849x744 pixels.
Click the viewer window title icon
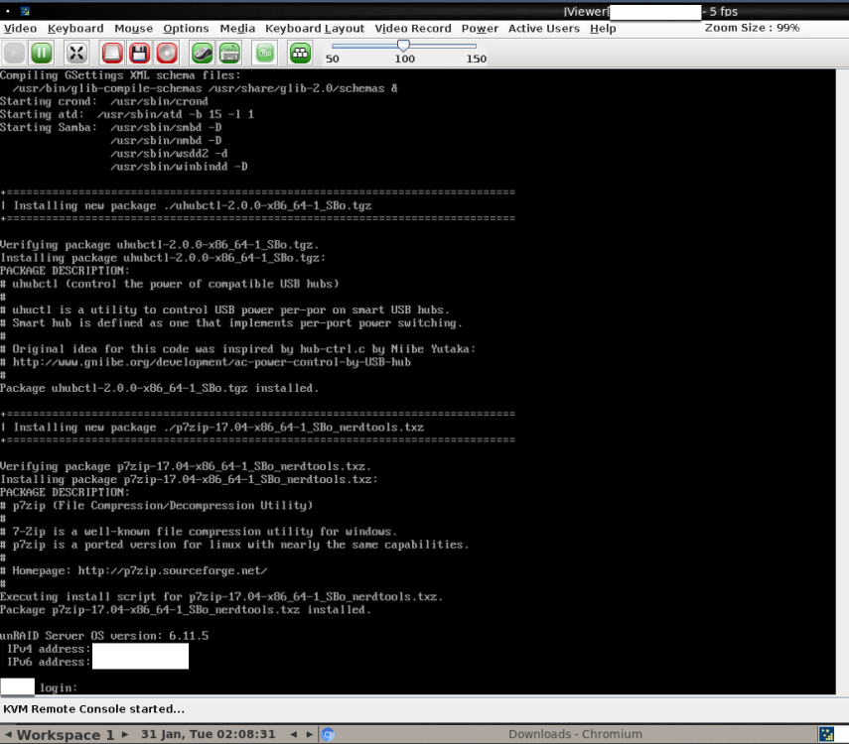point(25,11)
